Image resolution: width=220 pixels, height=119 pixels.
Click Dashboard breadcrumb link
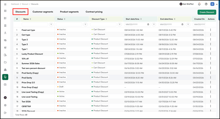[15, 4]
